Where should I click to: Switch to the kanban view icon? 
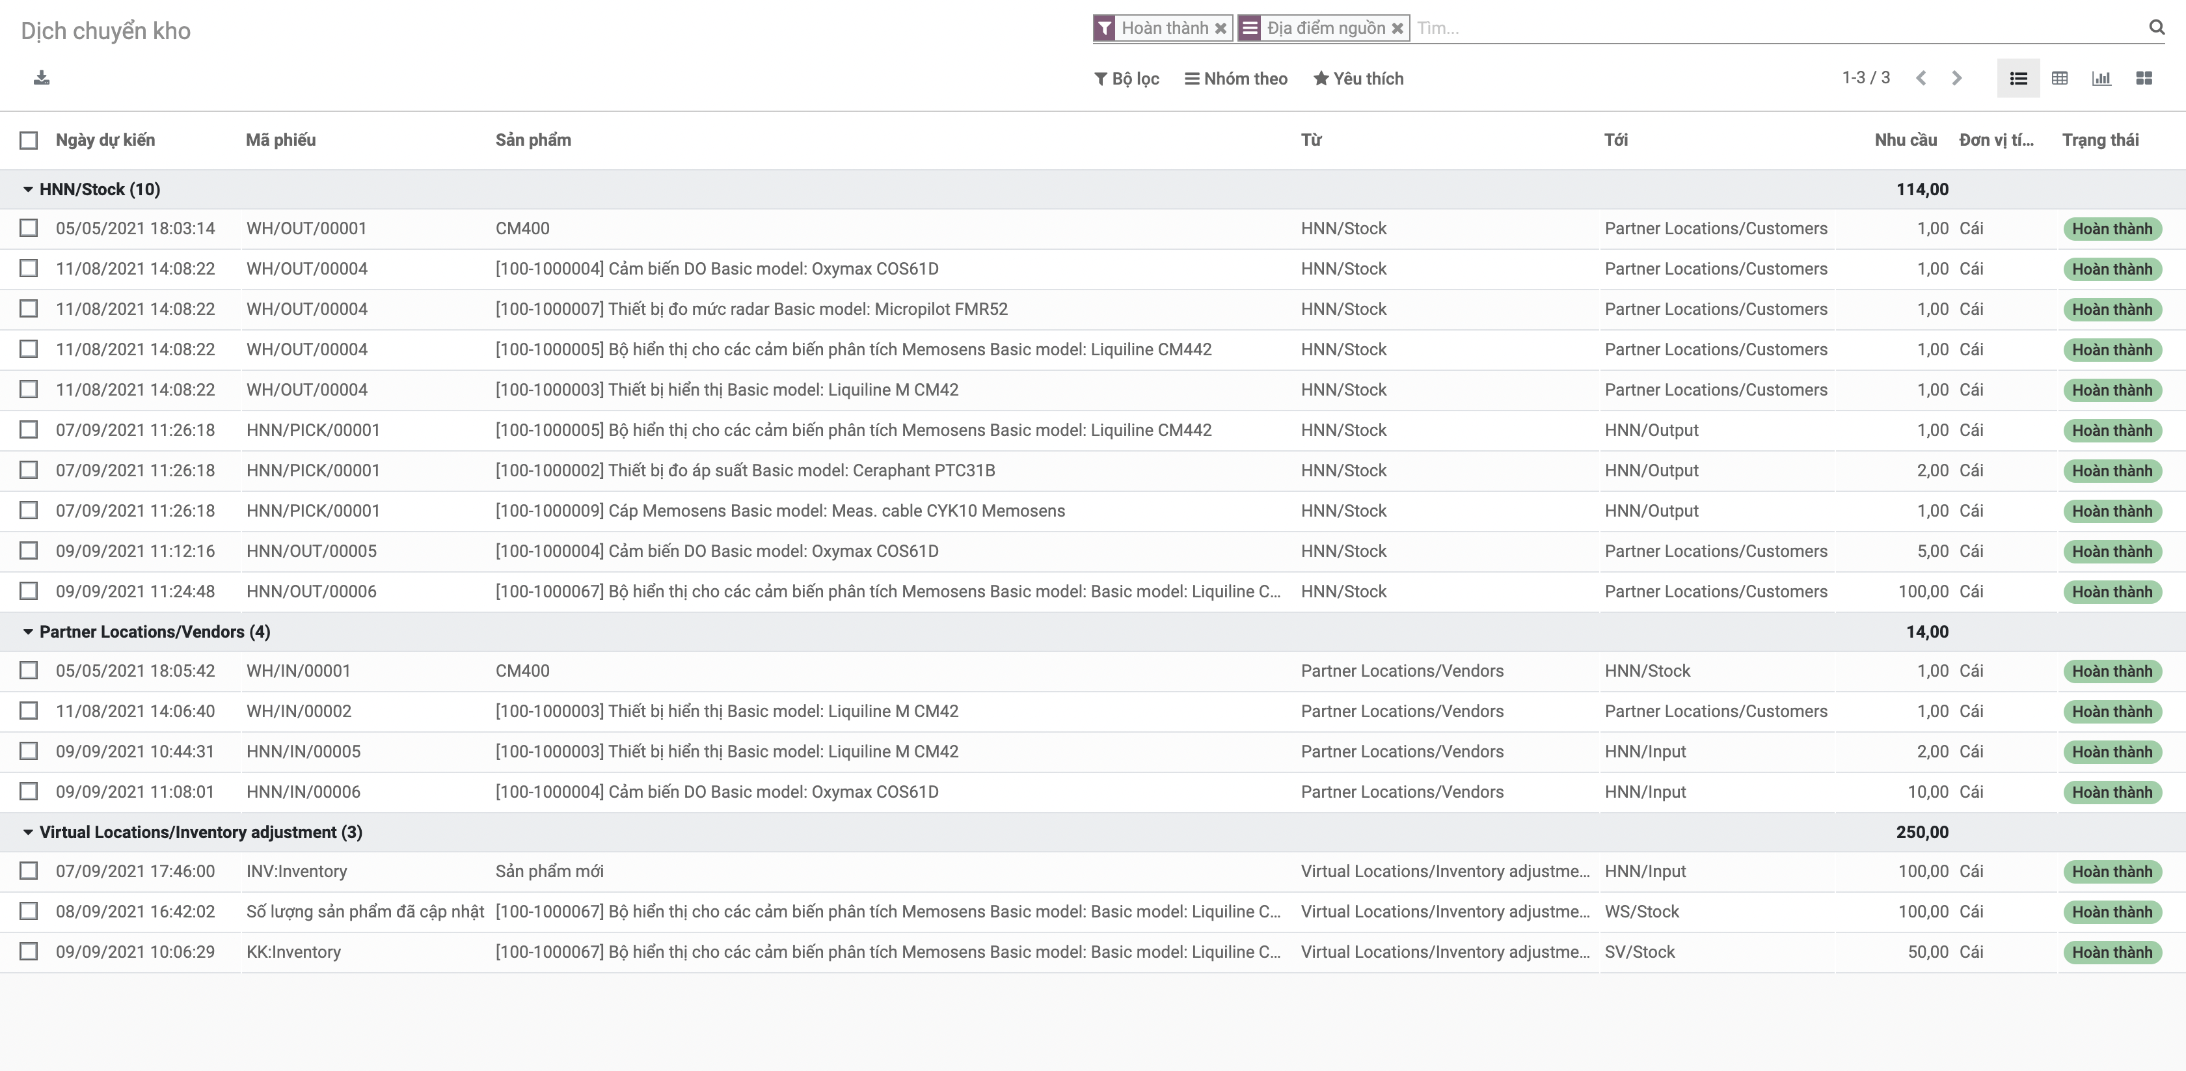pyautogui.click(x=2145, y=78)
